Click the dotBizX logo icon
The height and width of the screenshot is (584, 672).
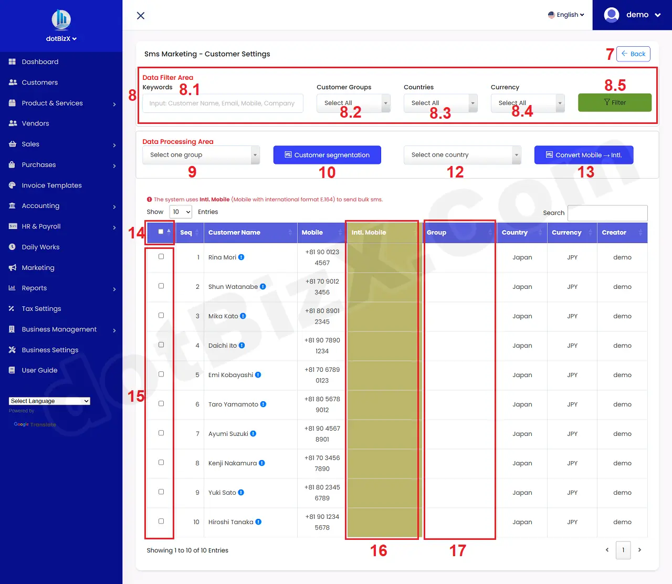(61, 20)
